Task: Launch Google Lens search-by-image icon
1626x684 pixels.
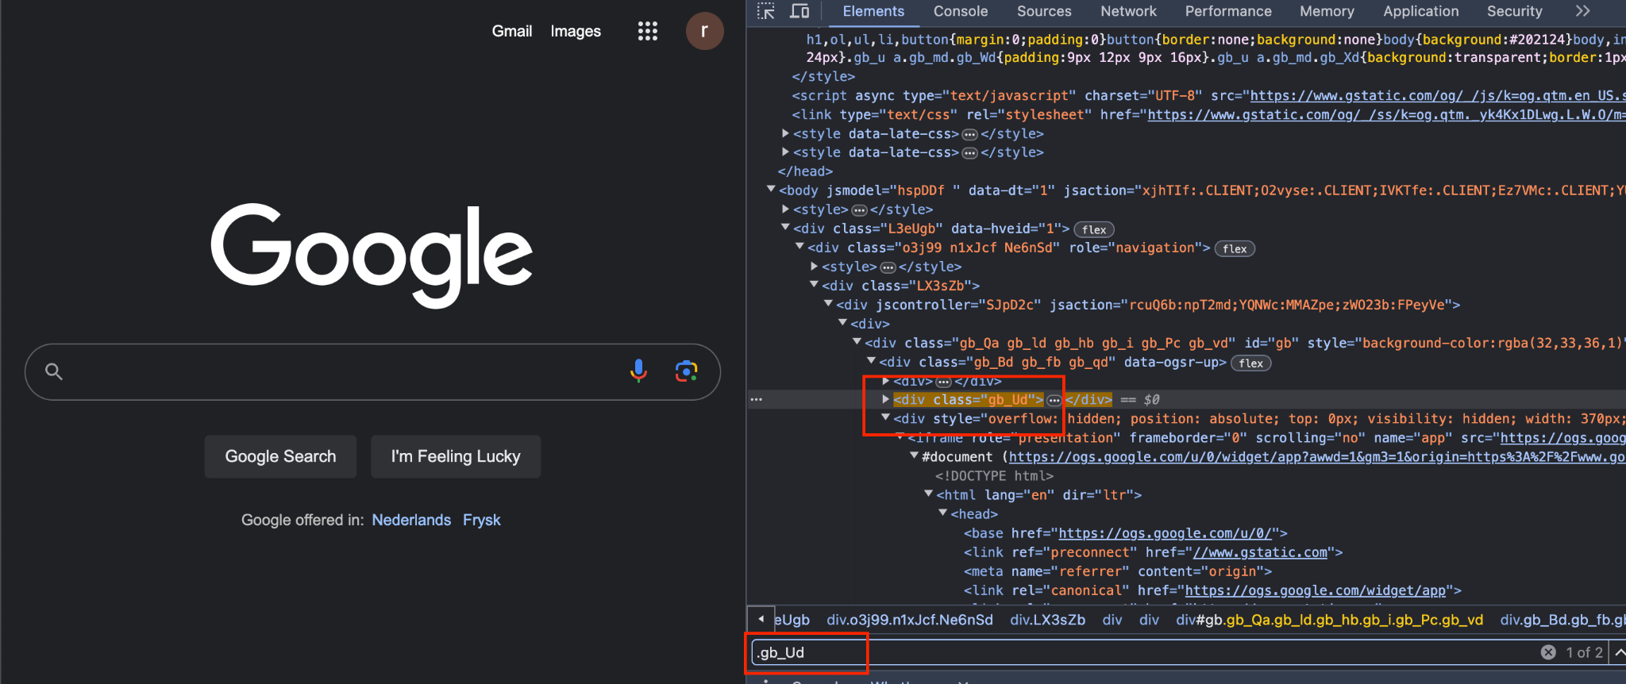Action: click(686, 371)
